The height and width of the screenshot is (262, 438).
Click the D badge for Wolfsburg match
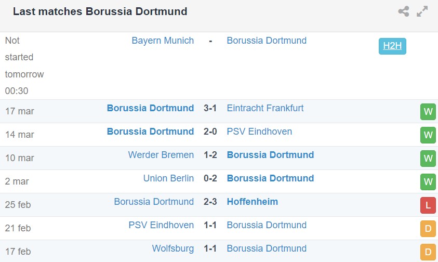428,252
